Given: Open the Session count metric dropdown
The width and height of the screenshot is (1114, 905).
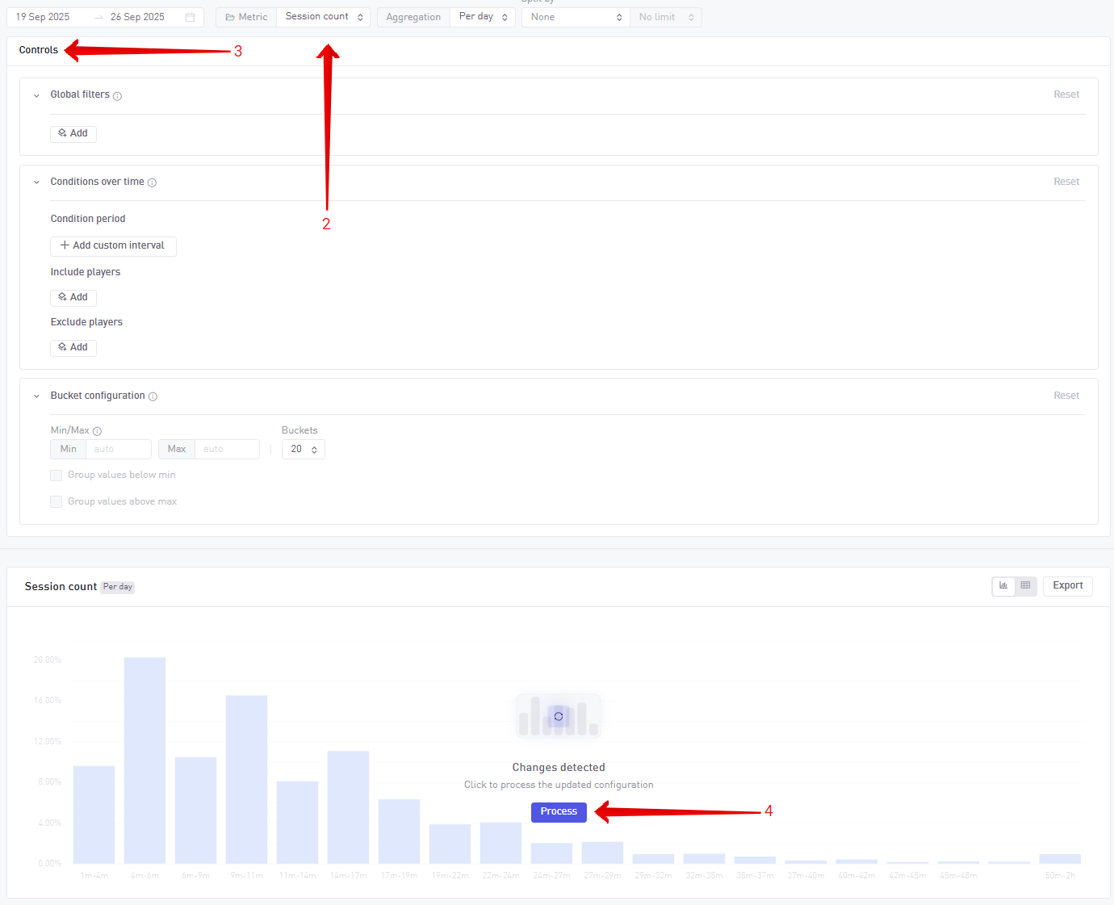Looking at the screenshot, I should (x=324, y=17).
